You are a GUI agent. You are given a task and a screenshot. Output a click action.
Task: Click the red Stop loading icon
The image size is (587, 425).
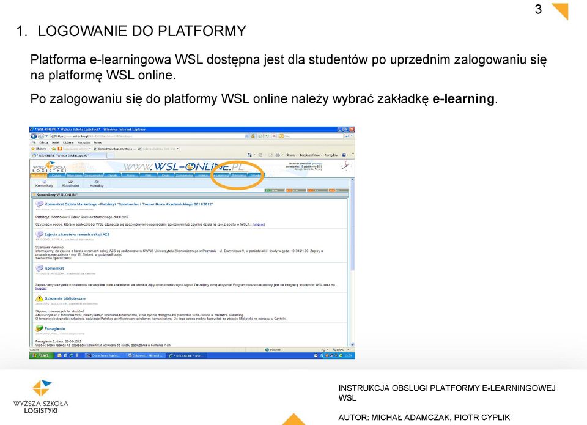(x=274, y=136)
